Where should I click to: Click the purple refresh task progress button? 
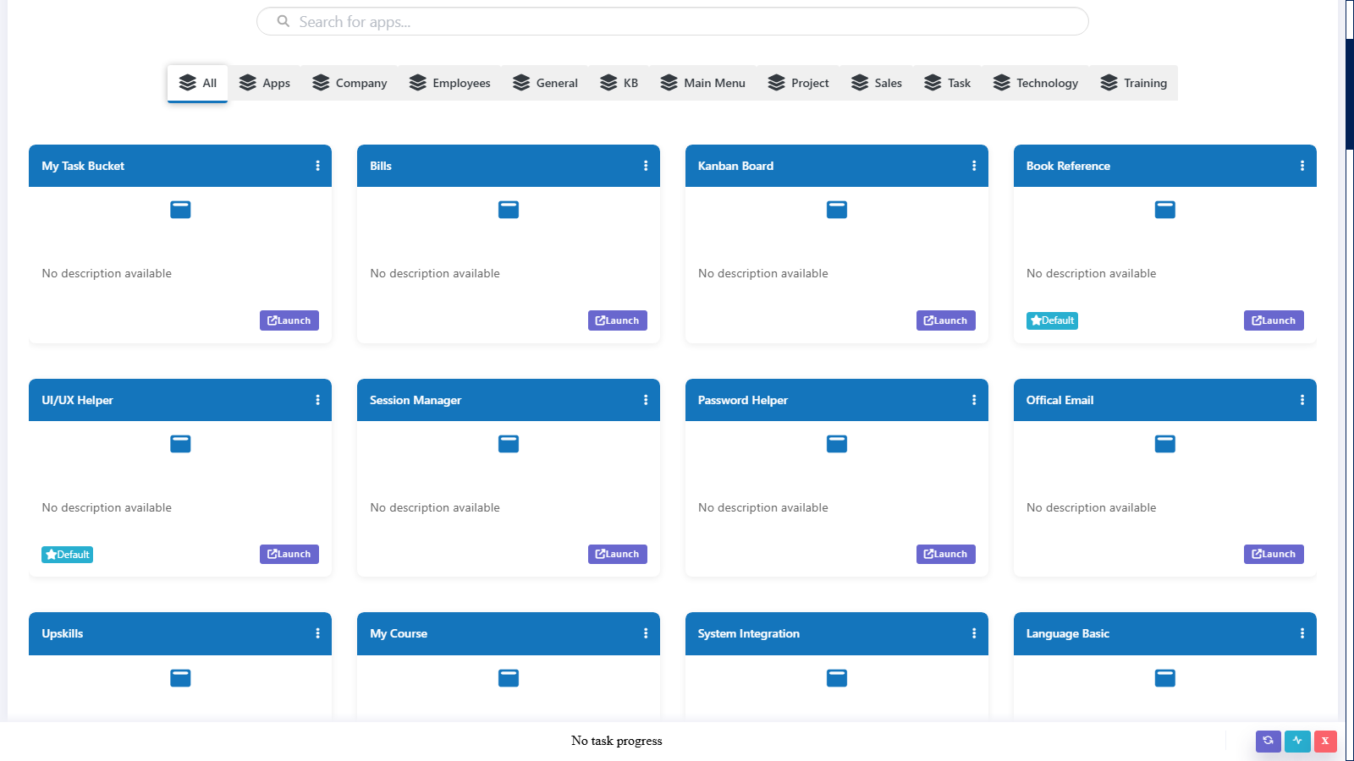pyautogui.click(x=1268, y=741)
